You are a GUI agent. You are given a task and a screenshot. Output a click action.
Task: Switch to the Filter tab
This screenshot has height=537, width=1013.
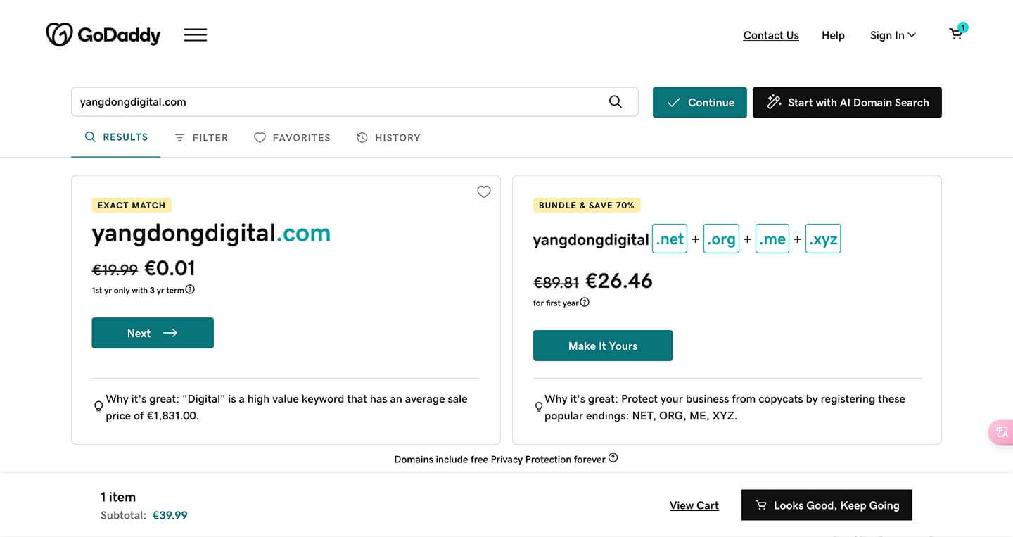[x=201, y=138]
